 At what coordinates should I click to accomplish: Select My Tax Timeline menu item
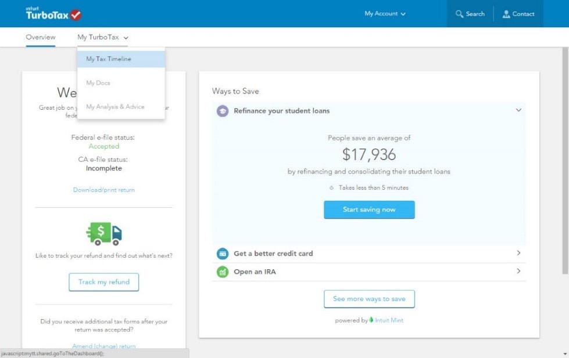[121, 59]
